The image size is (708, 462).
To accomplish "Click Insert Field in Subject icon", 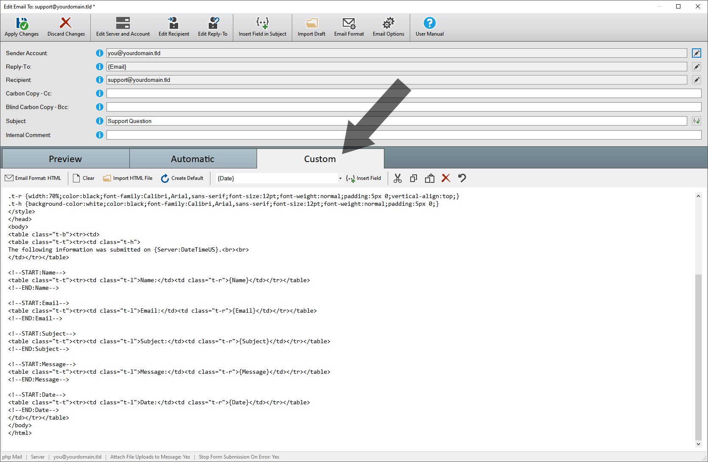I will point(263,22).
